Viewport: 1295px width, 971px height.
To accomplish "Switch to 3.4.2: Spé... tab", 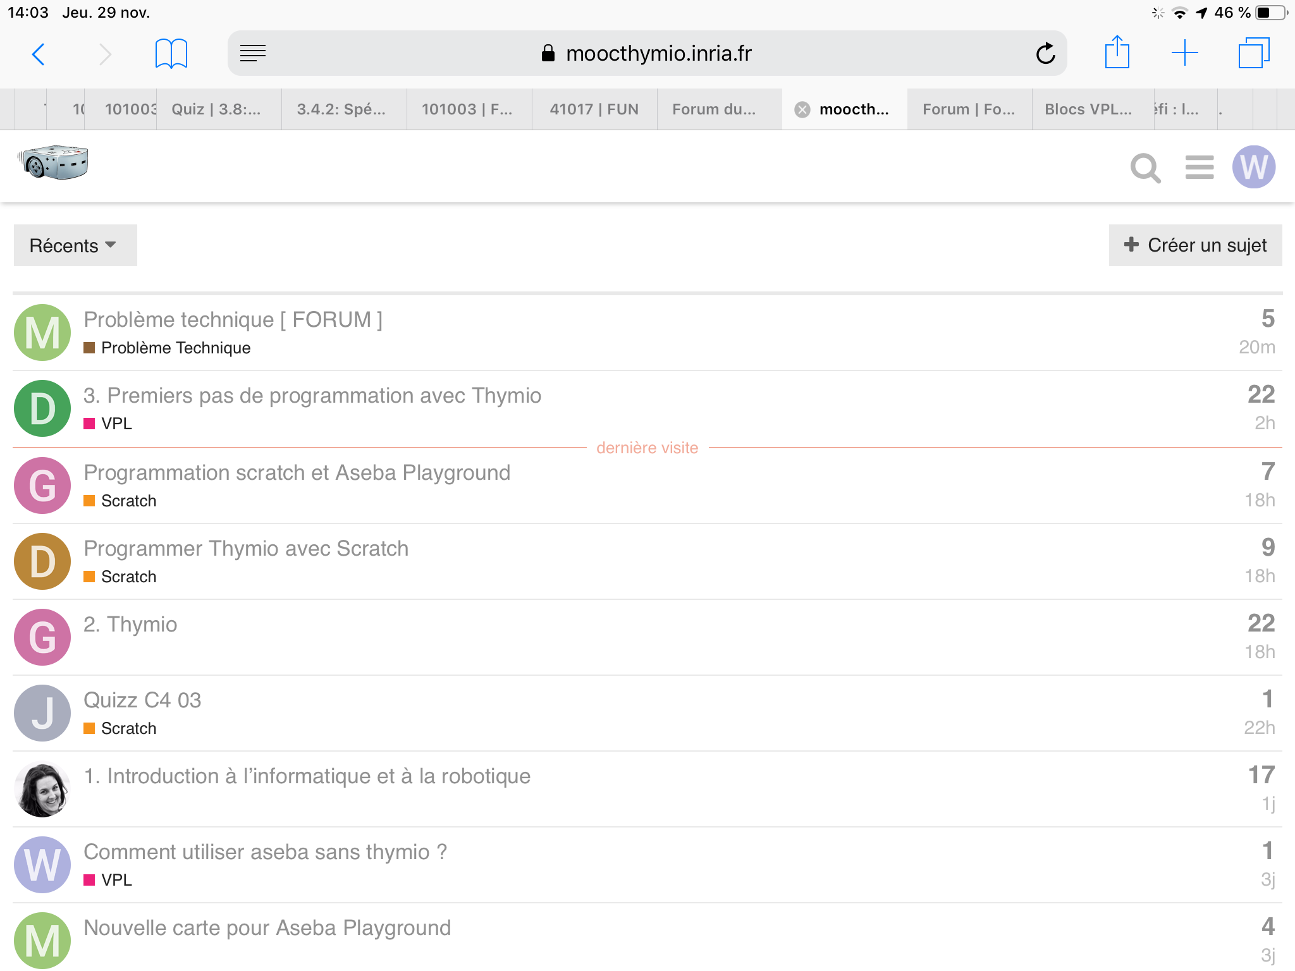I will (344, 109).
